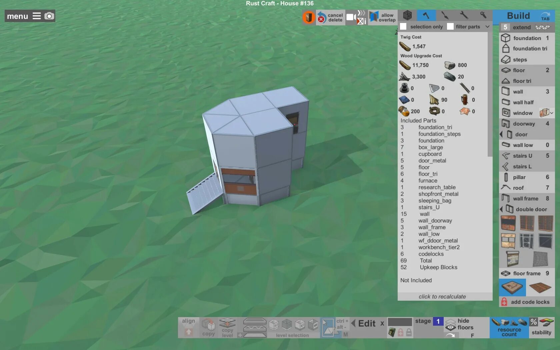Screen dimensions: 560x350
Task: Choose the ladder hatch floor thumbnail
Action: (512, 288)
